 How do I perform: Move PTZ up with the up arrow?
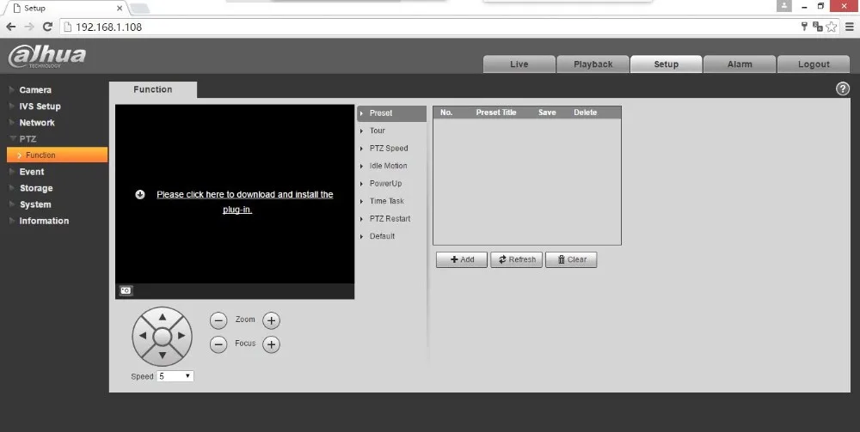[163, 317]
